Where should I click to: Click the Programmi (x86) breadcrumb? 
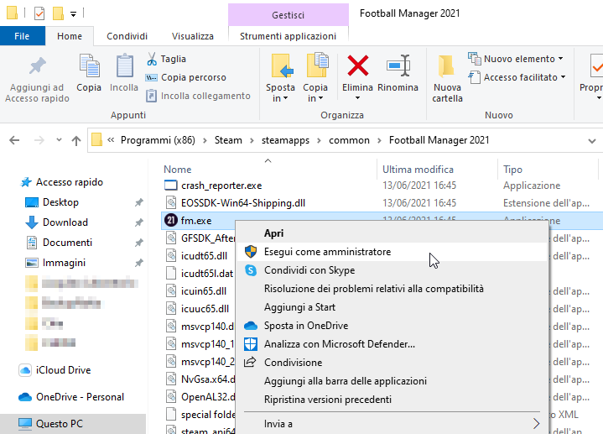tap(158, 140)
